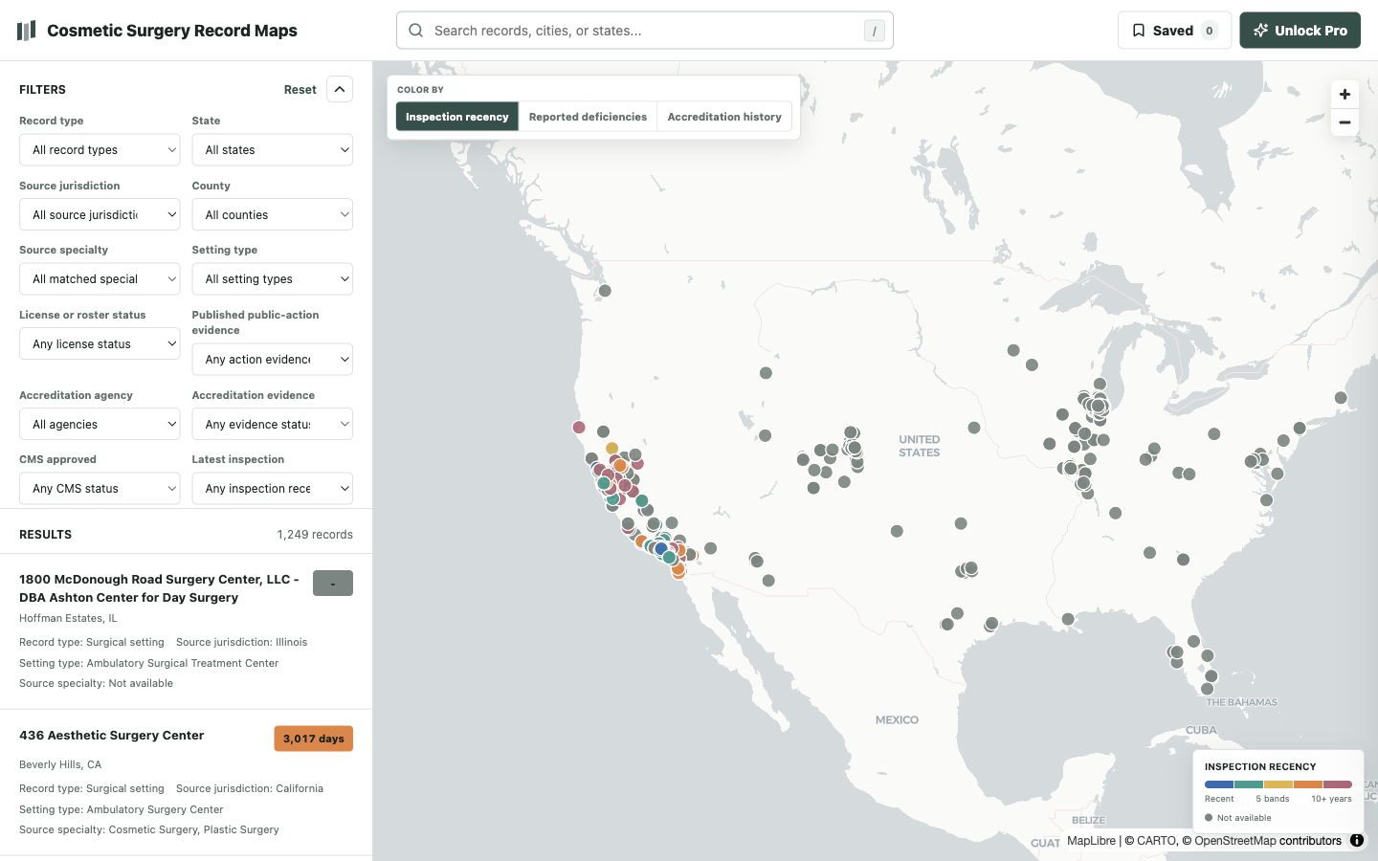This screenshot has height=861, width=1378.
Task: Open the State dropdown
Action: pyautogui.click(x=272, y=150)
